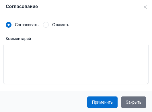Place the cursor inside the empty comment box
Screen dimensions: 152x112
tap(76, 64)
